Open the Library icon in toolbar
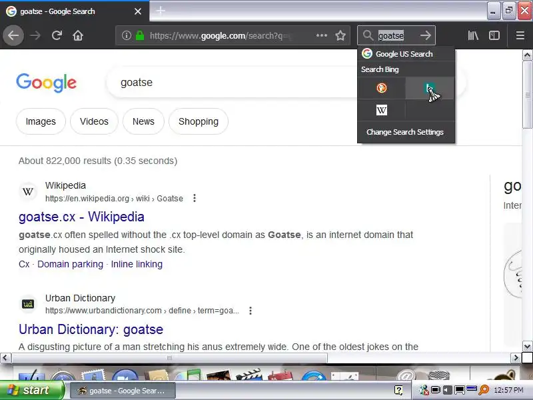 (x=473, y=35)
